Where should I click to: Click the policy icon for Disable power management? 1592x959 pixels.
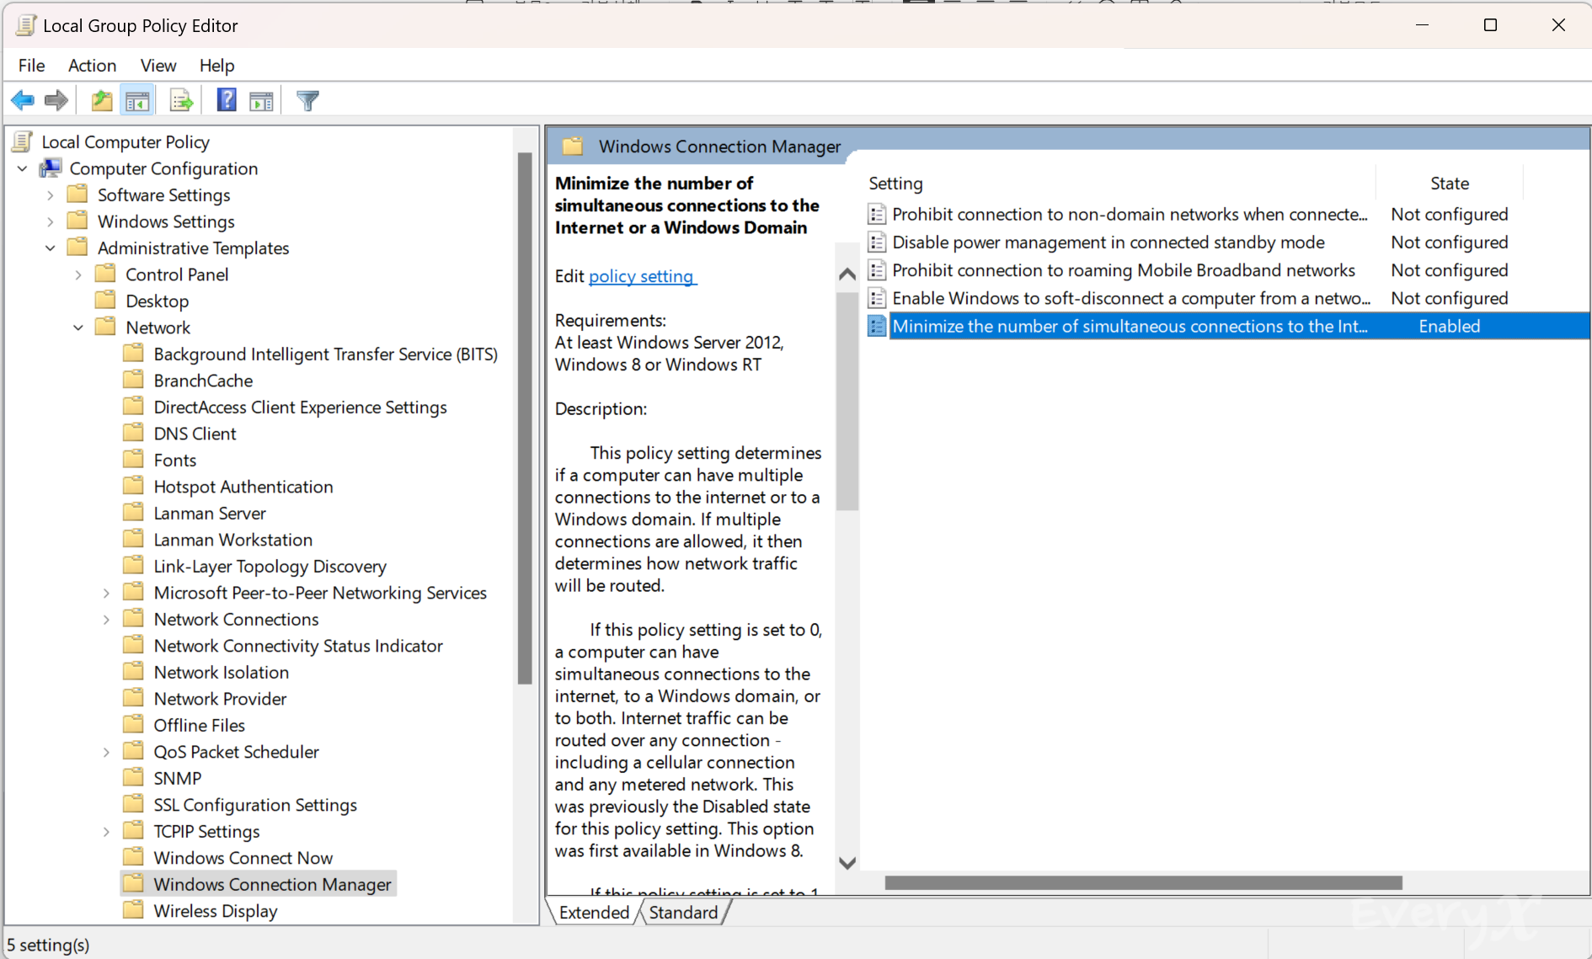click(x=877, y=242)
